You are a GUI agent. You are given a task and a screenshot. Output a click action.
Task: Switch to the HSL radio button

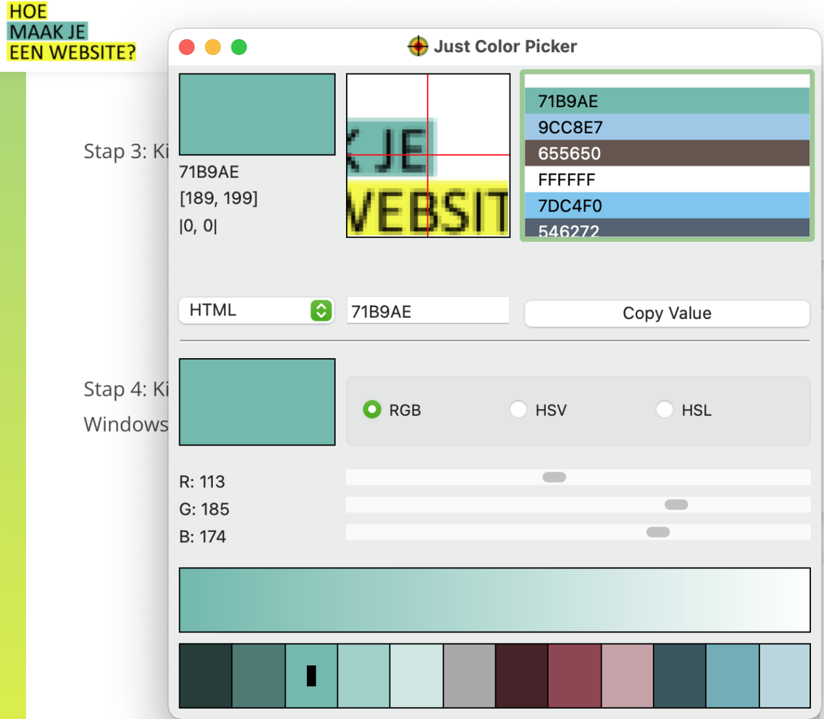tap(665, 410)
